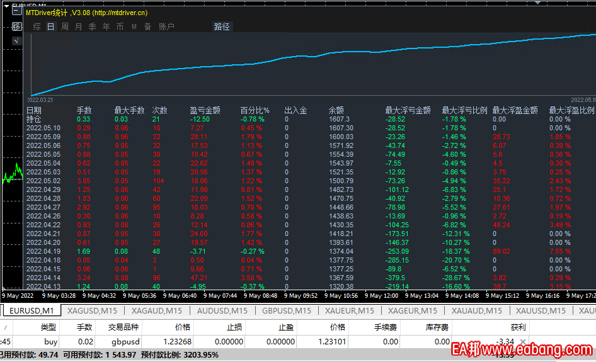This screenshot has width=596, height=362.
Task: Click the 移 move panel button
Action: 16,26
